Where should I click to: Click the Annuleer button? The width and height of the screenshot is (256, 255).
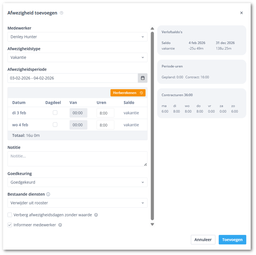tap(203, 240)
